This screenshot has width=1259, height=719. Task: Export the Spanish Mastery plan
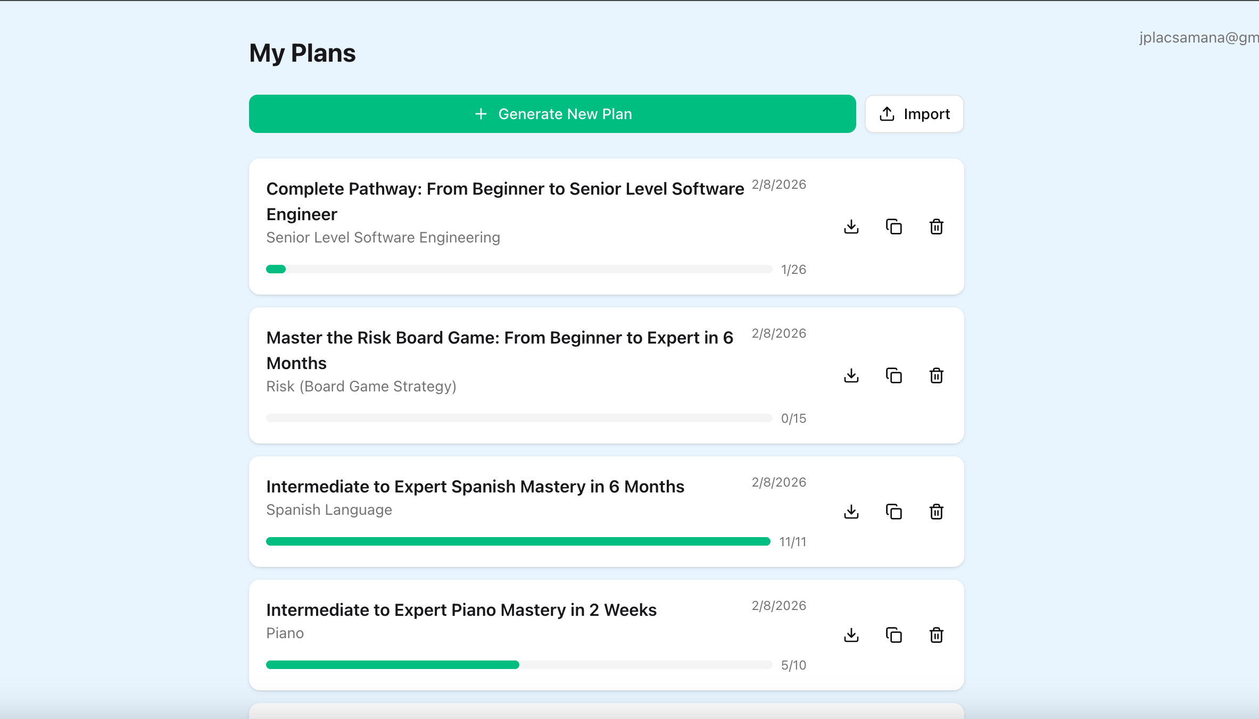851,512
